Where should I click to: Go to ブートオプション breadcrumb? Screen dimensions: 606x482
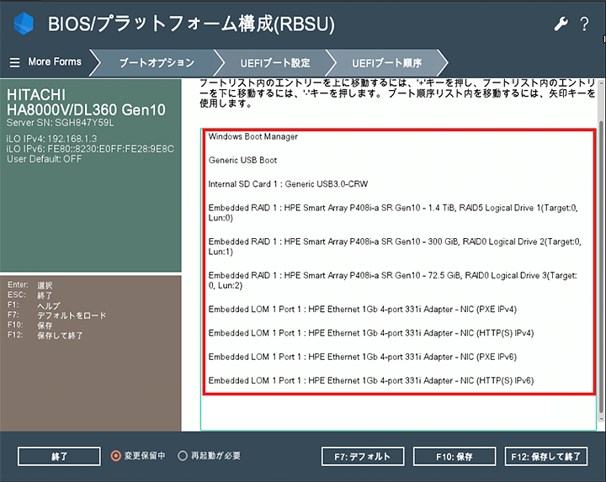(x=157, y=62)
